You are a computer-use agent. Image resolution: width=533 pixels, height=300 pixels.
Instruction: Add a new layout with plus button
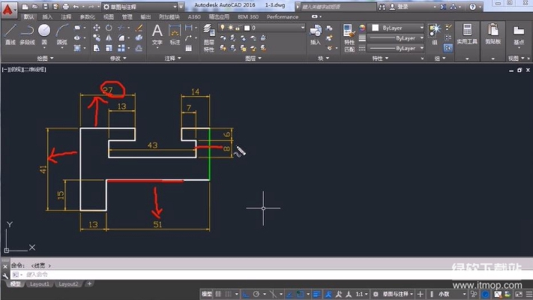(x=89, y=283)
